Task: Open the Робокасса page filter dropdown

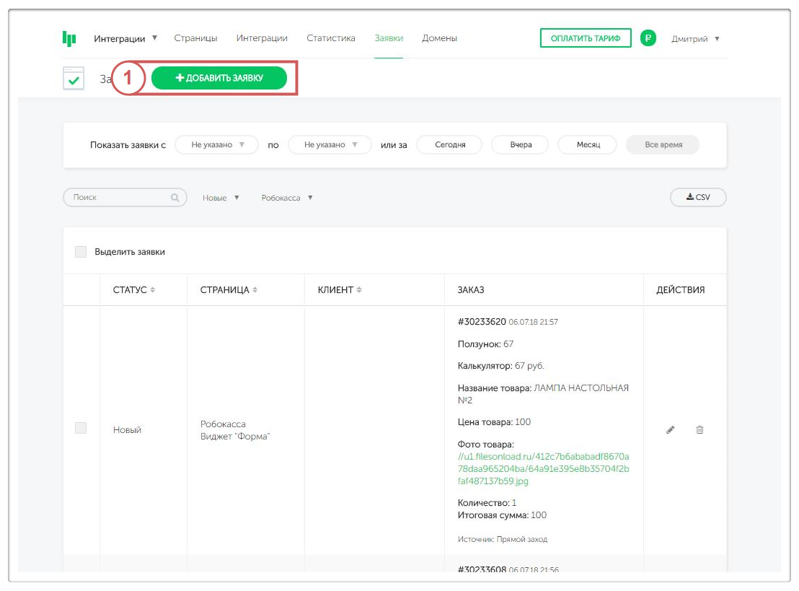Action: point(287,198)
